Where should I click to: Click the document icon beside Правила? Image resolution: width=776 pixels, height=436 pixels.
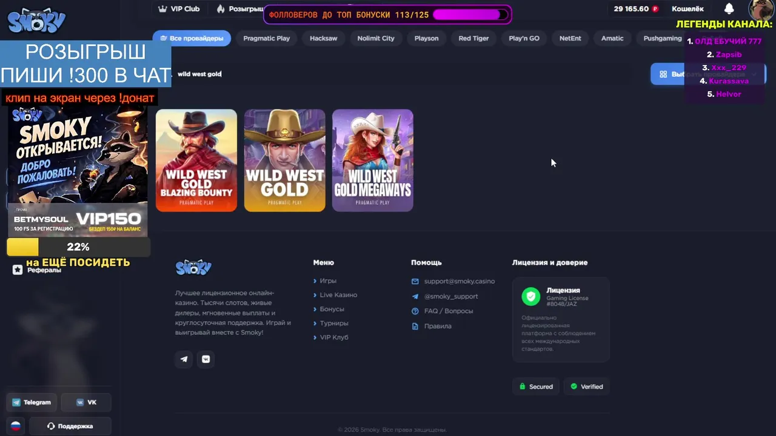415,326
